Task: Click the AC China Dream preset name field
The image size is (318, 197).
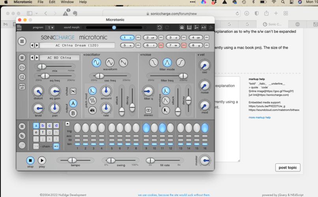Action: point(77,45)
